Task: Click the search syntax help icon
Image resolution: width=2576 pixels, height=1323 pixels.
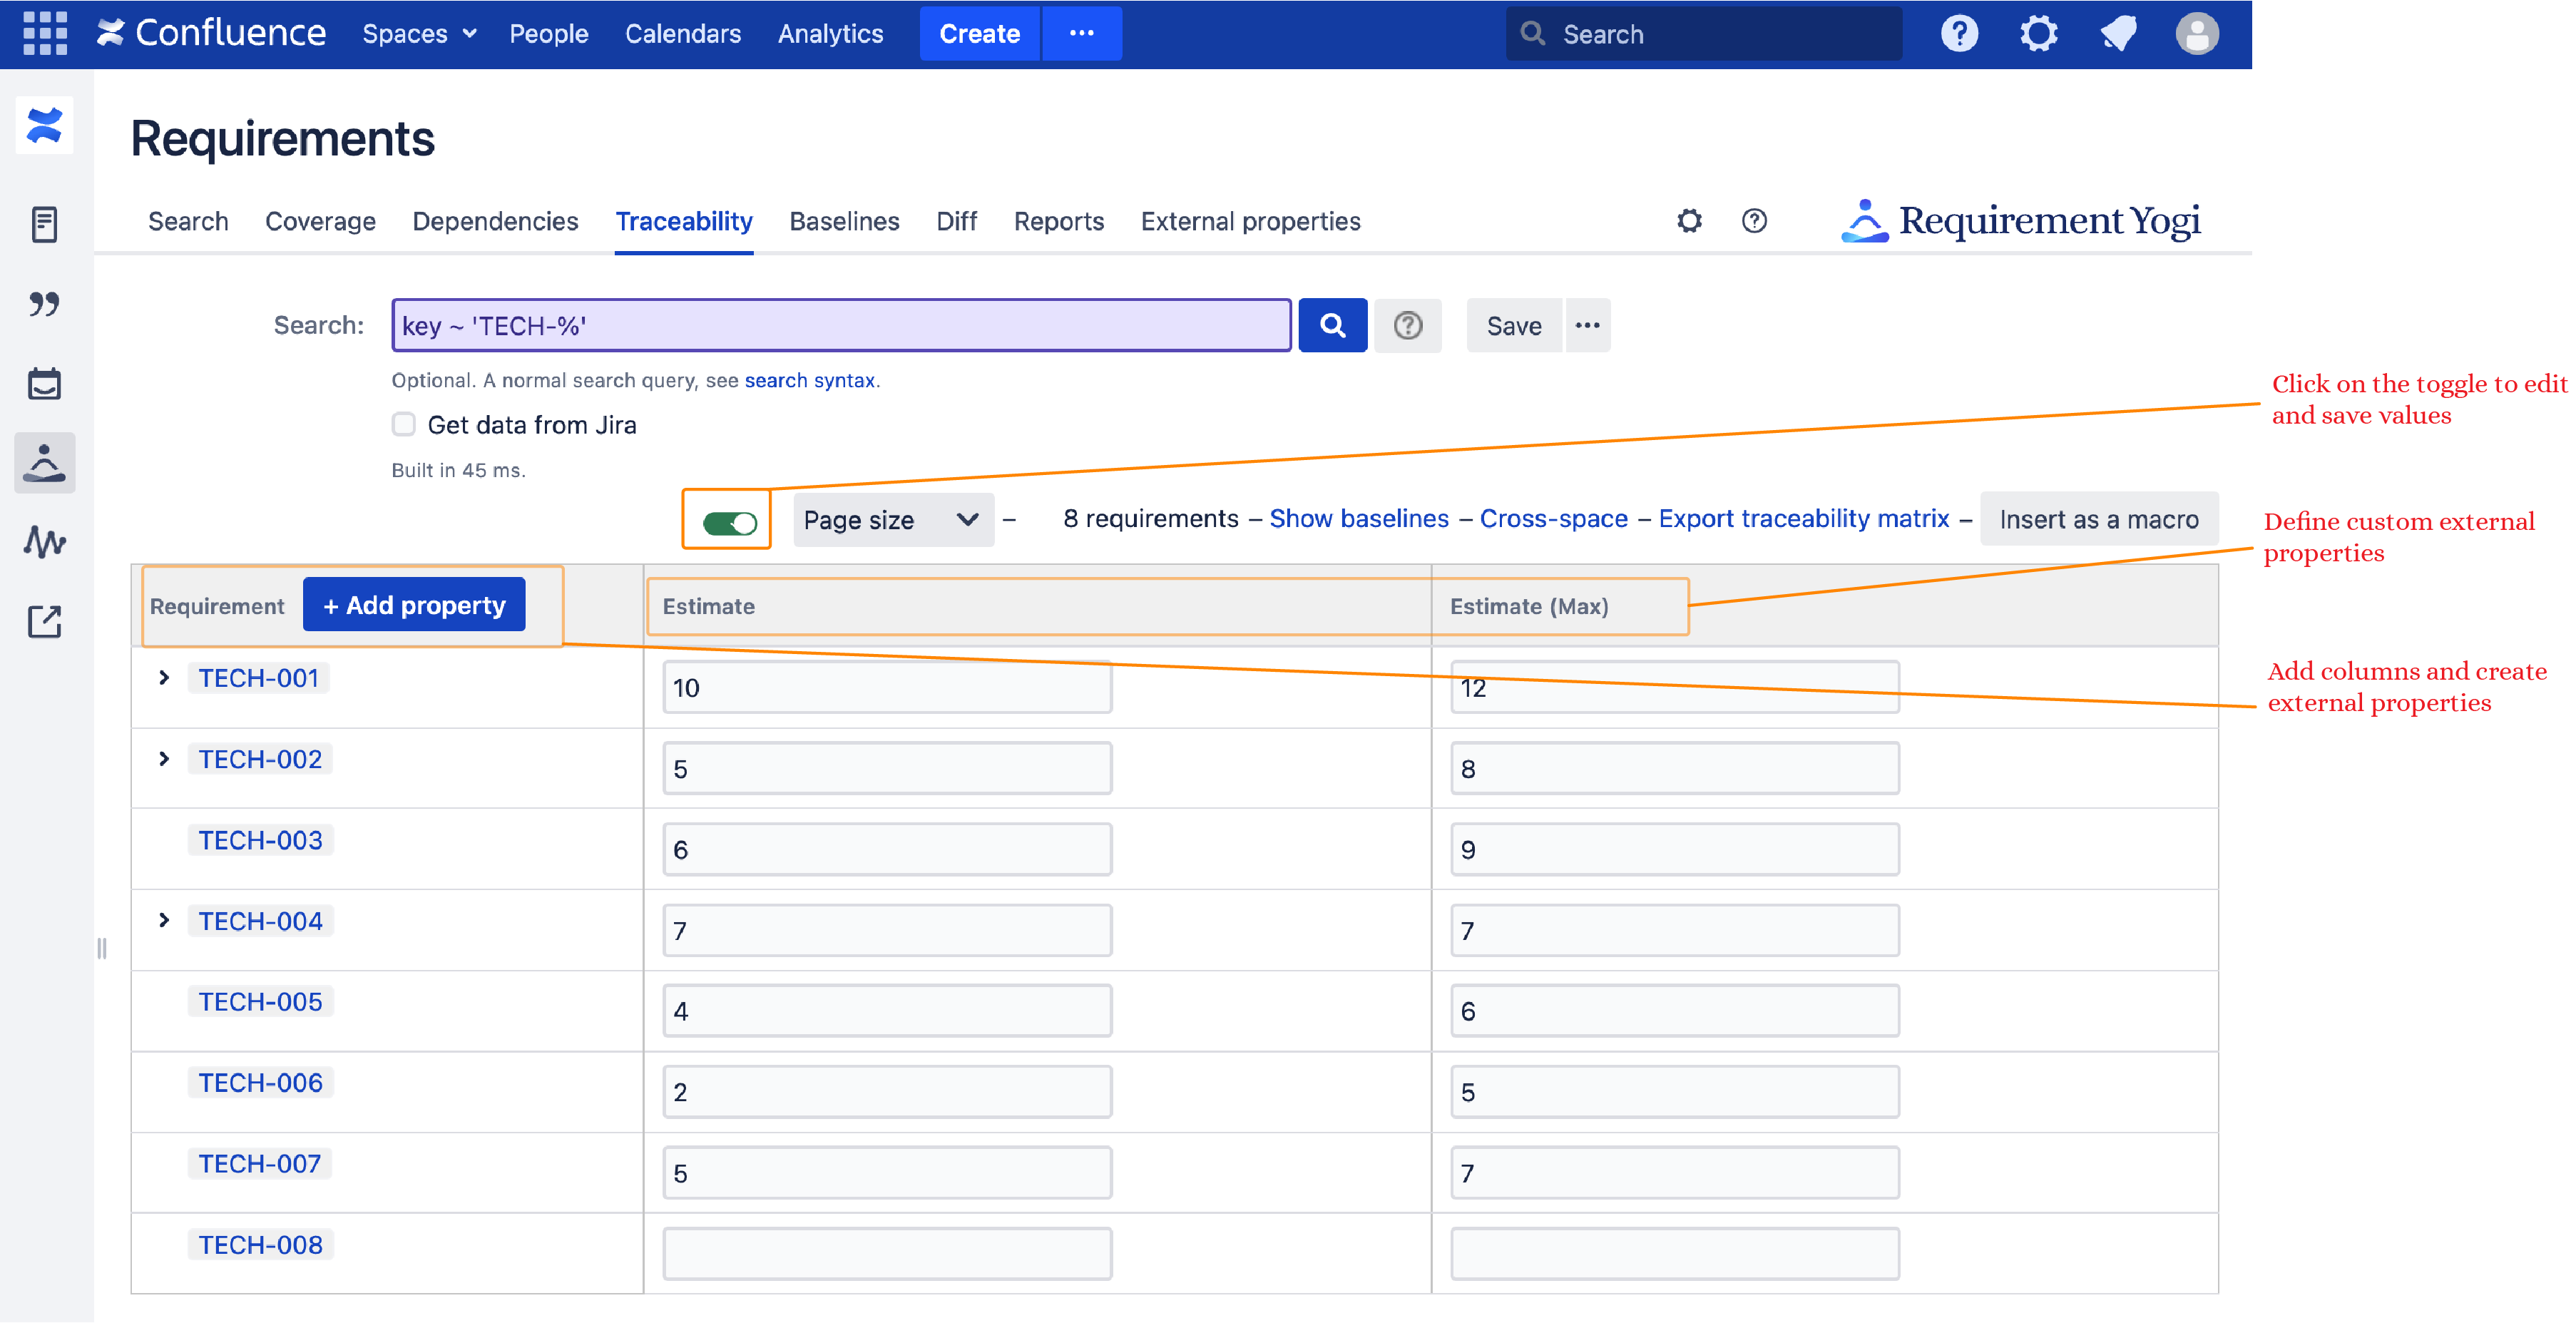Action: (x=1407, y=325)
